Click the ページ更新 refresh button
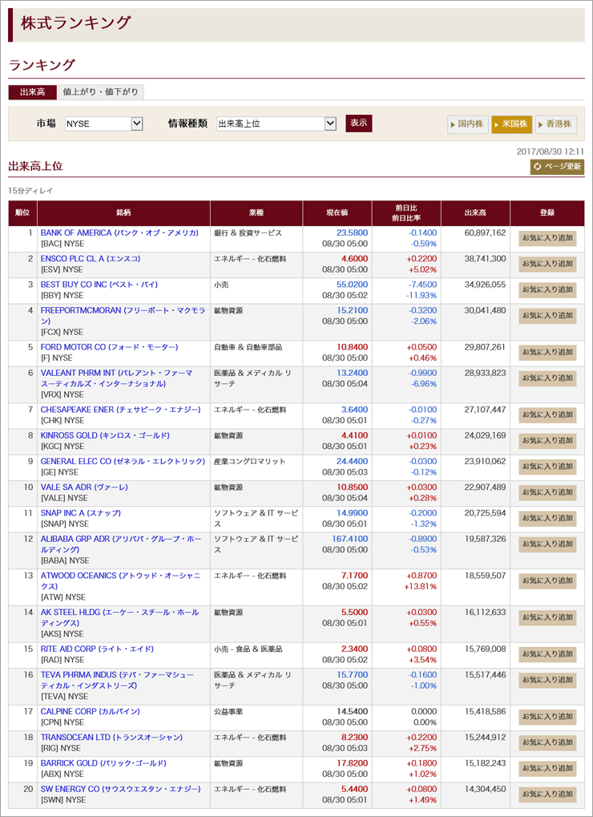 tap(557, 167)
